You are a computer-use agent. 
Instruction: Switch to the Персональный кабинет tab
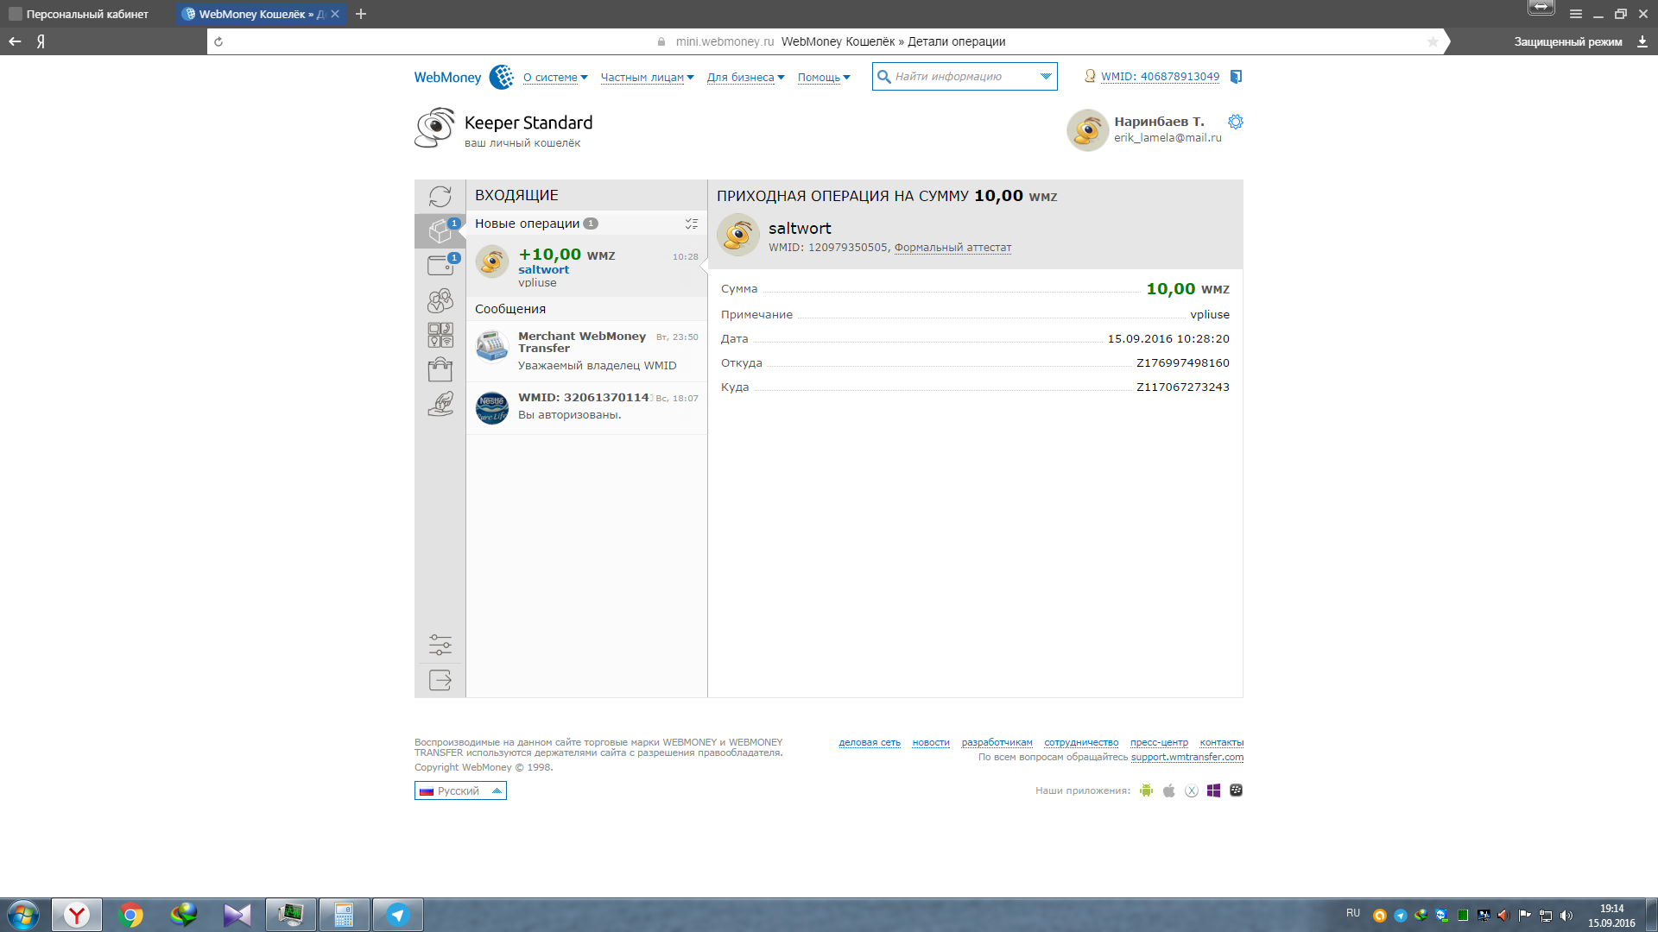[x=86, y=14]
